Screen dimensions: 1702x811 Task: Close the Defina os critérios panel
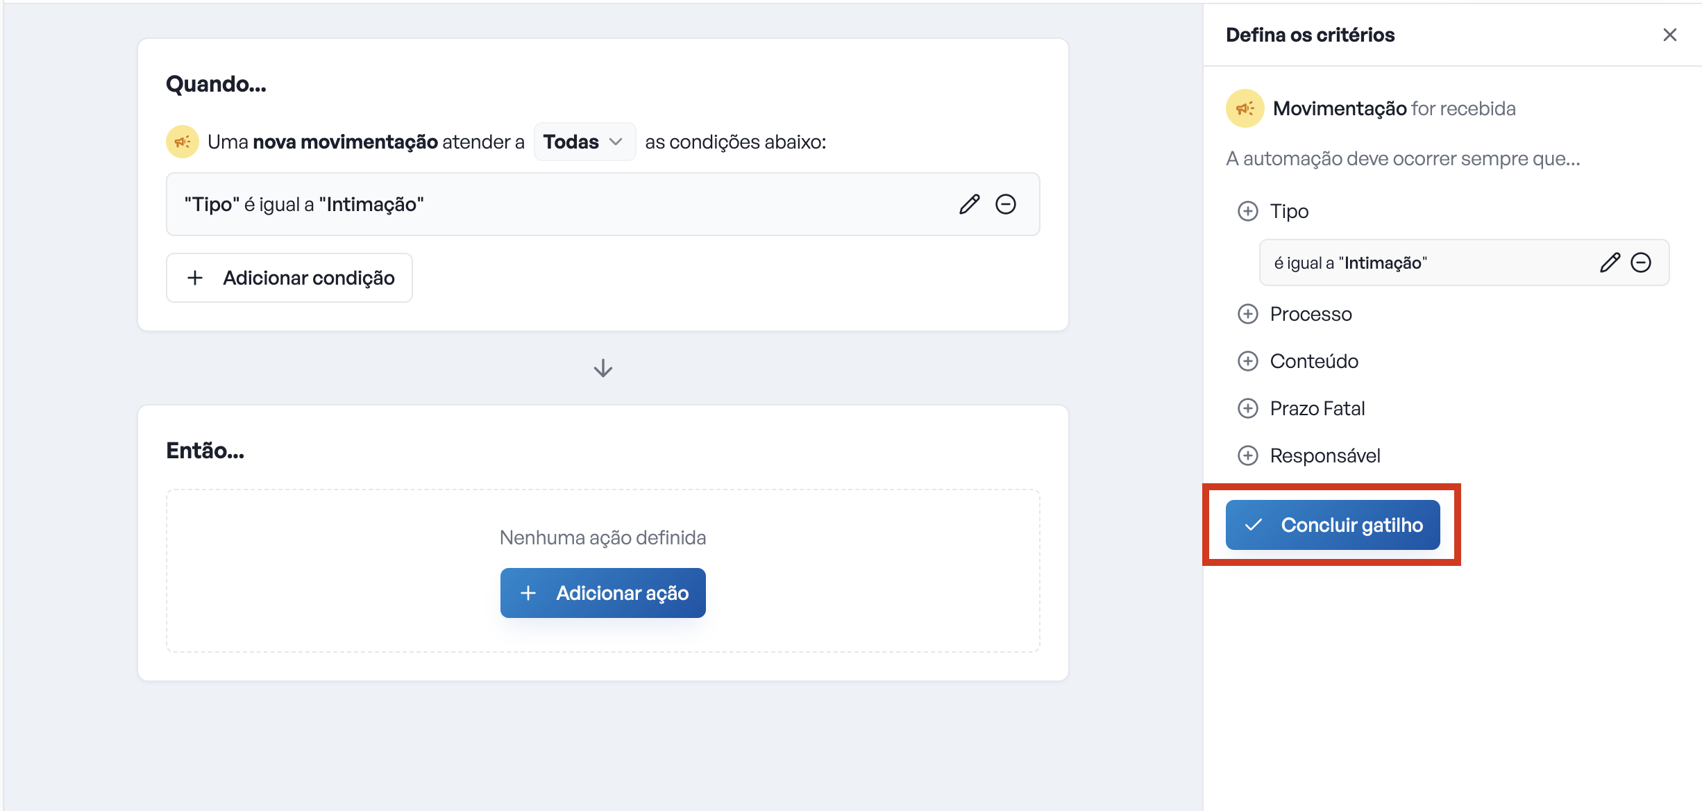[x=1669, y=35]
